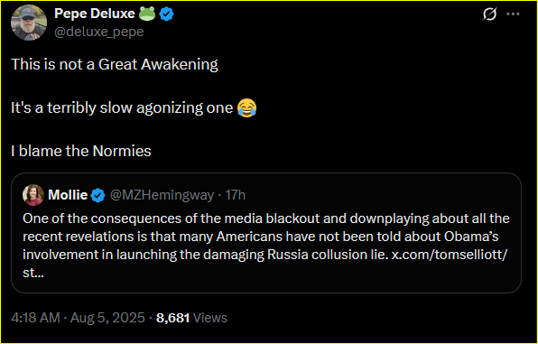Click the "This is not a Great Awakening" text
The width and height of the screenshot is (538, 344).
[x=115, y=64]
